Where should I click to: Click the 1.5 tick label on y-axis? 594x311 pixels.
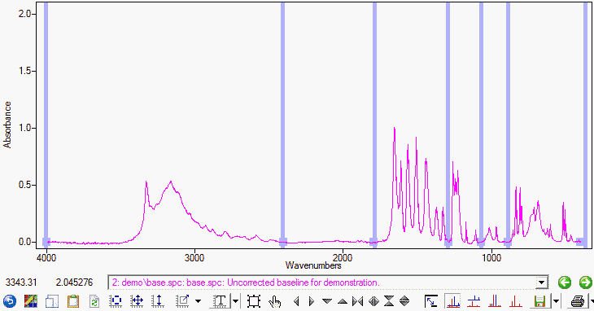[25, 71]
